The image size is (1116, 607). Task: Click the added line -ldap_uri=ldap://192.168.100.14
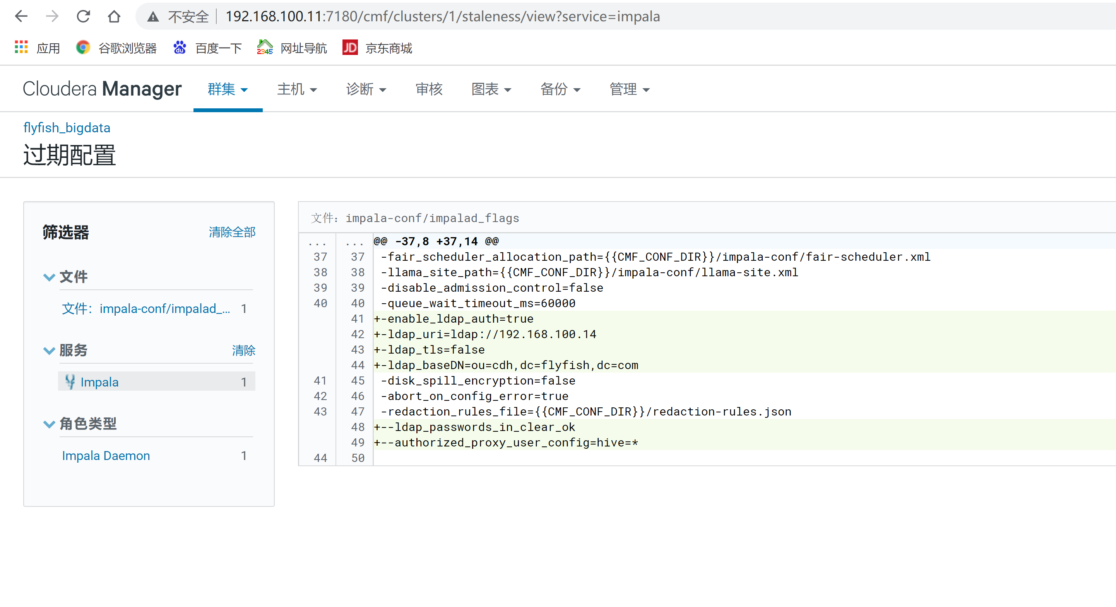(485, 334)
